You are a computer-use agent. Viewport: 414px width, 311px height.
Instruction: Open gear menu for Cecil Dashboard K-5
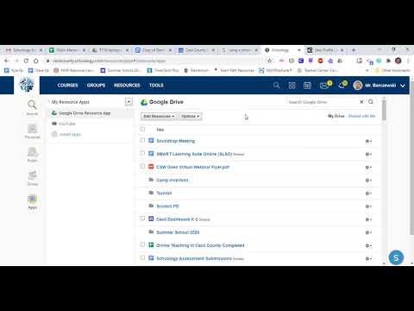[x=368, y=219]
